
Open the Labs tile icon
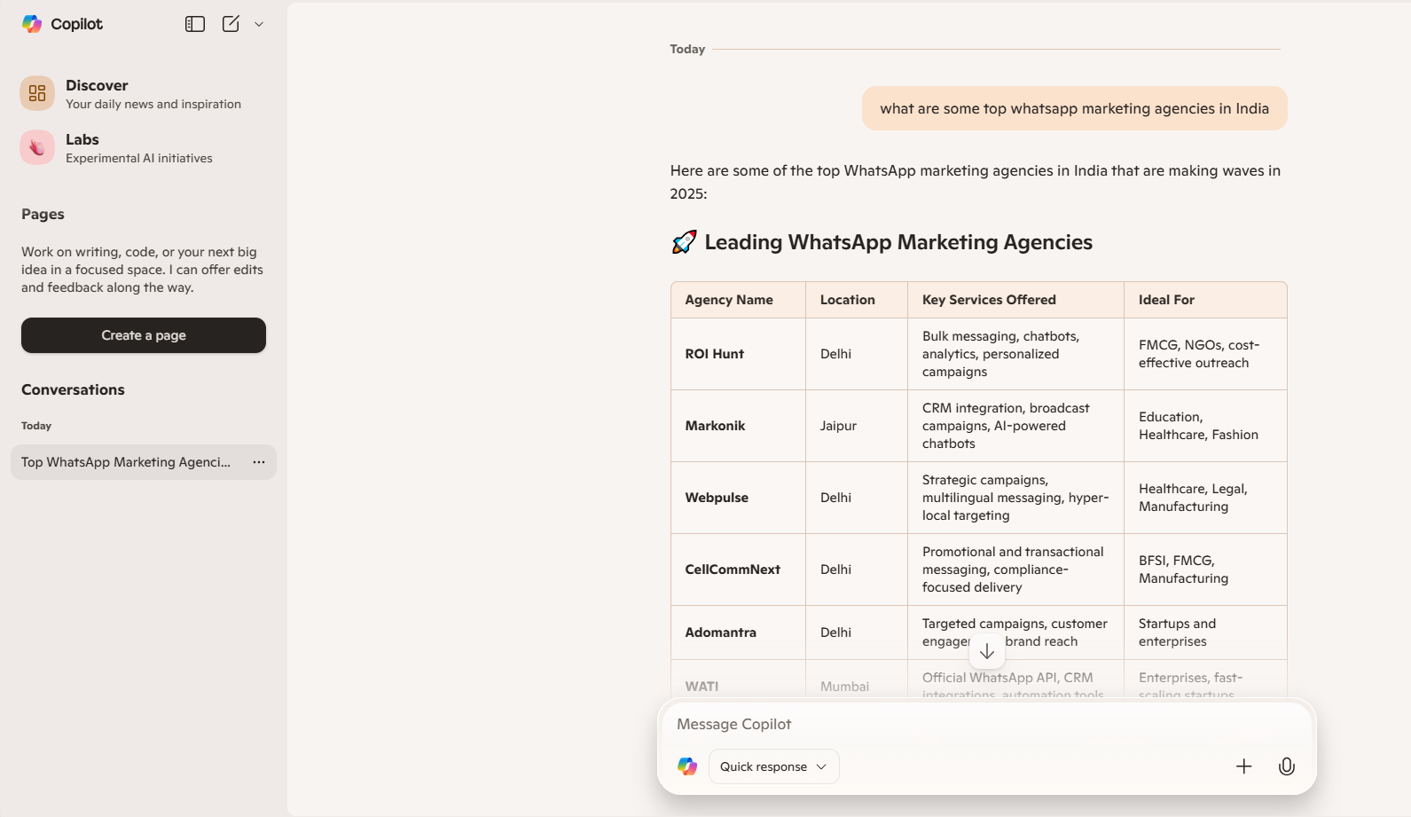pyautogui.click(x=37, y=147)
